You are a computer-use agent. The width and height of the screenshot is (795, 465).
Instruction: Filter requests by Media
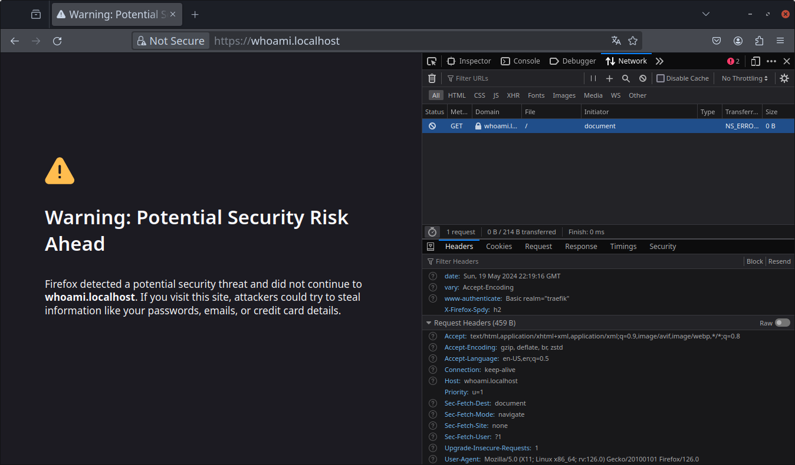coord(593,95)
